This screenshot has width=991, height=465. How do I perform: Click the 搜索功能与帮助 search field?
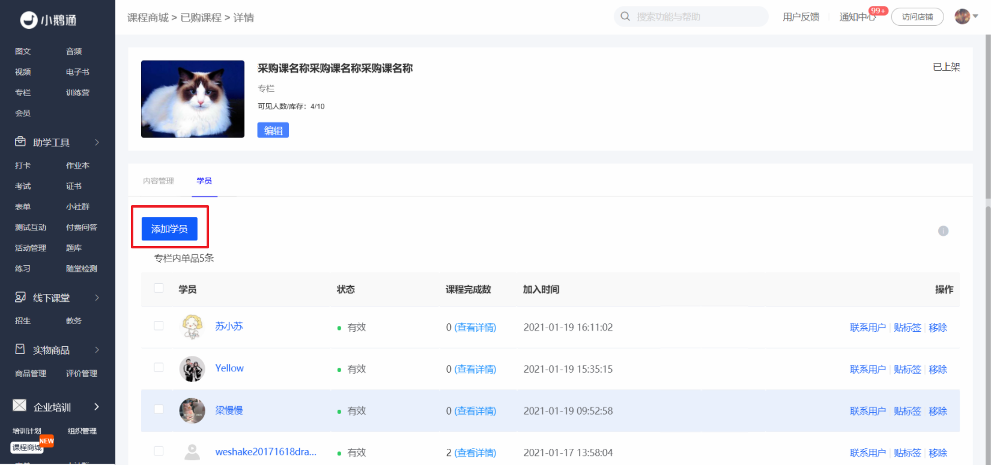(x=691, y=16)
